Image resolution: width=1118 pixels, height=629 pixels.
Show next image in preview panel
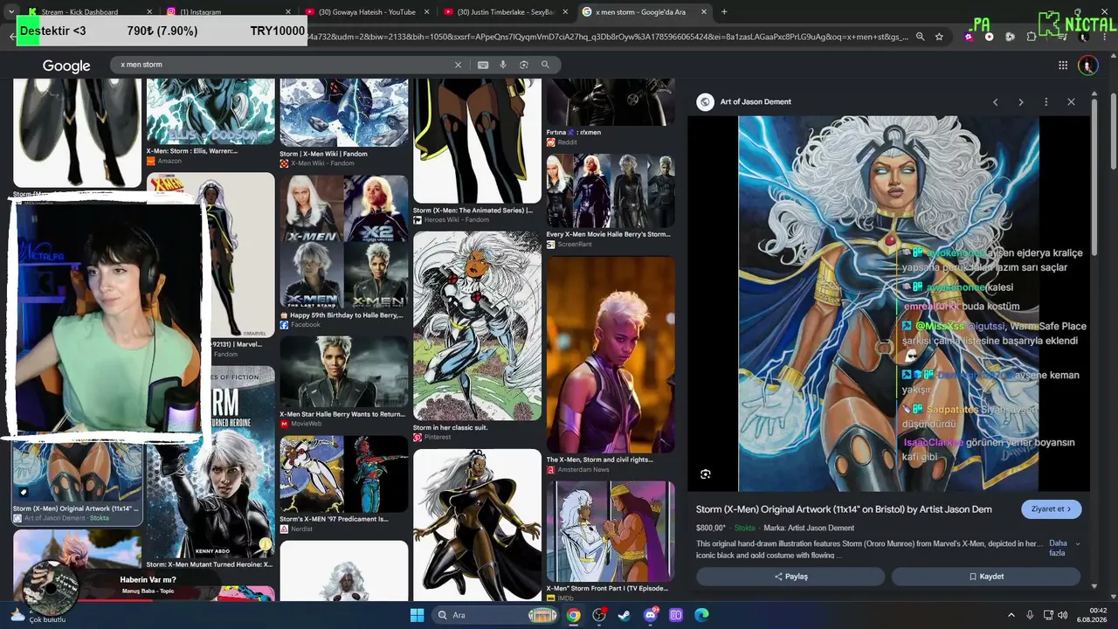point(1020,102)
